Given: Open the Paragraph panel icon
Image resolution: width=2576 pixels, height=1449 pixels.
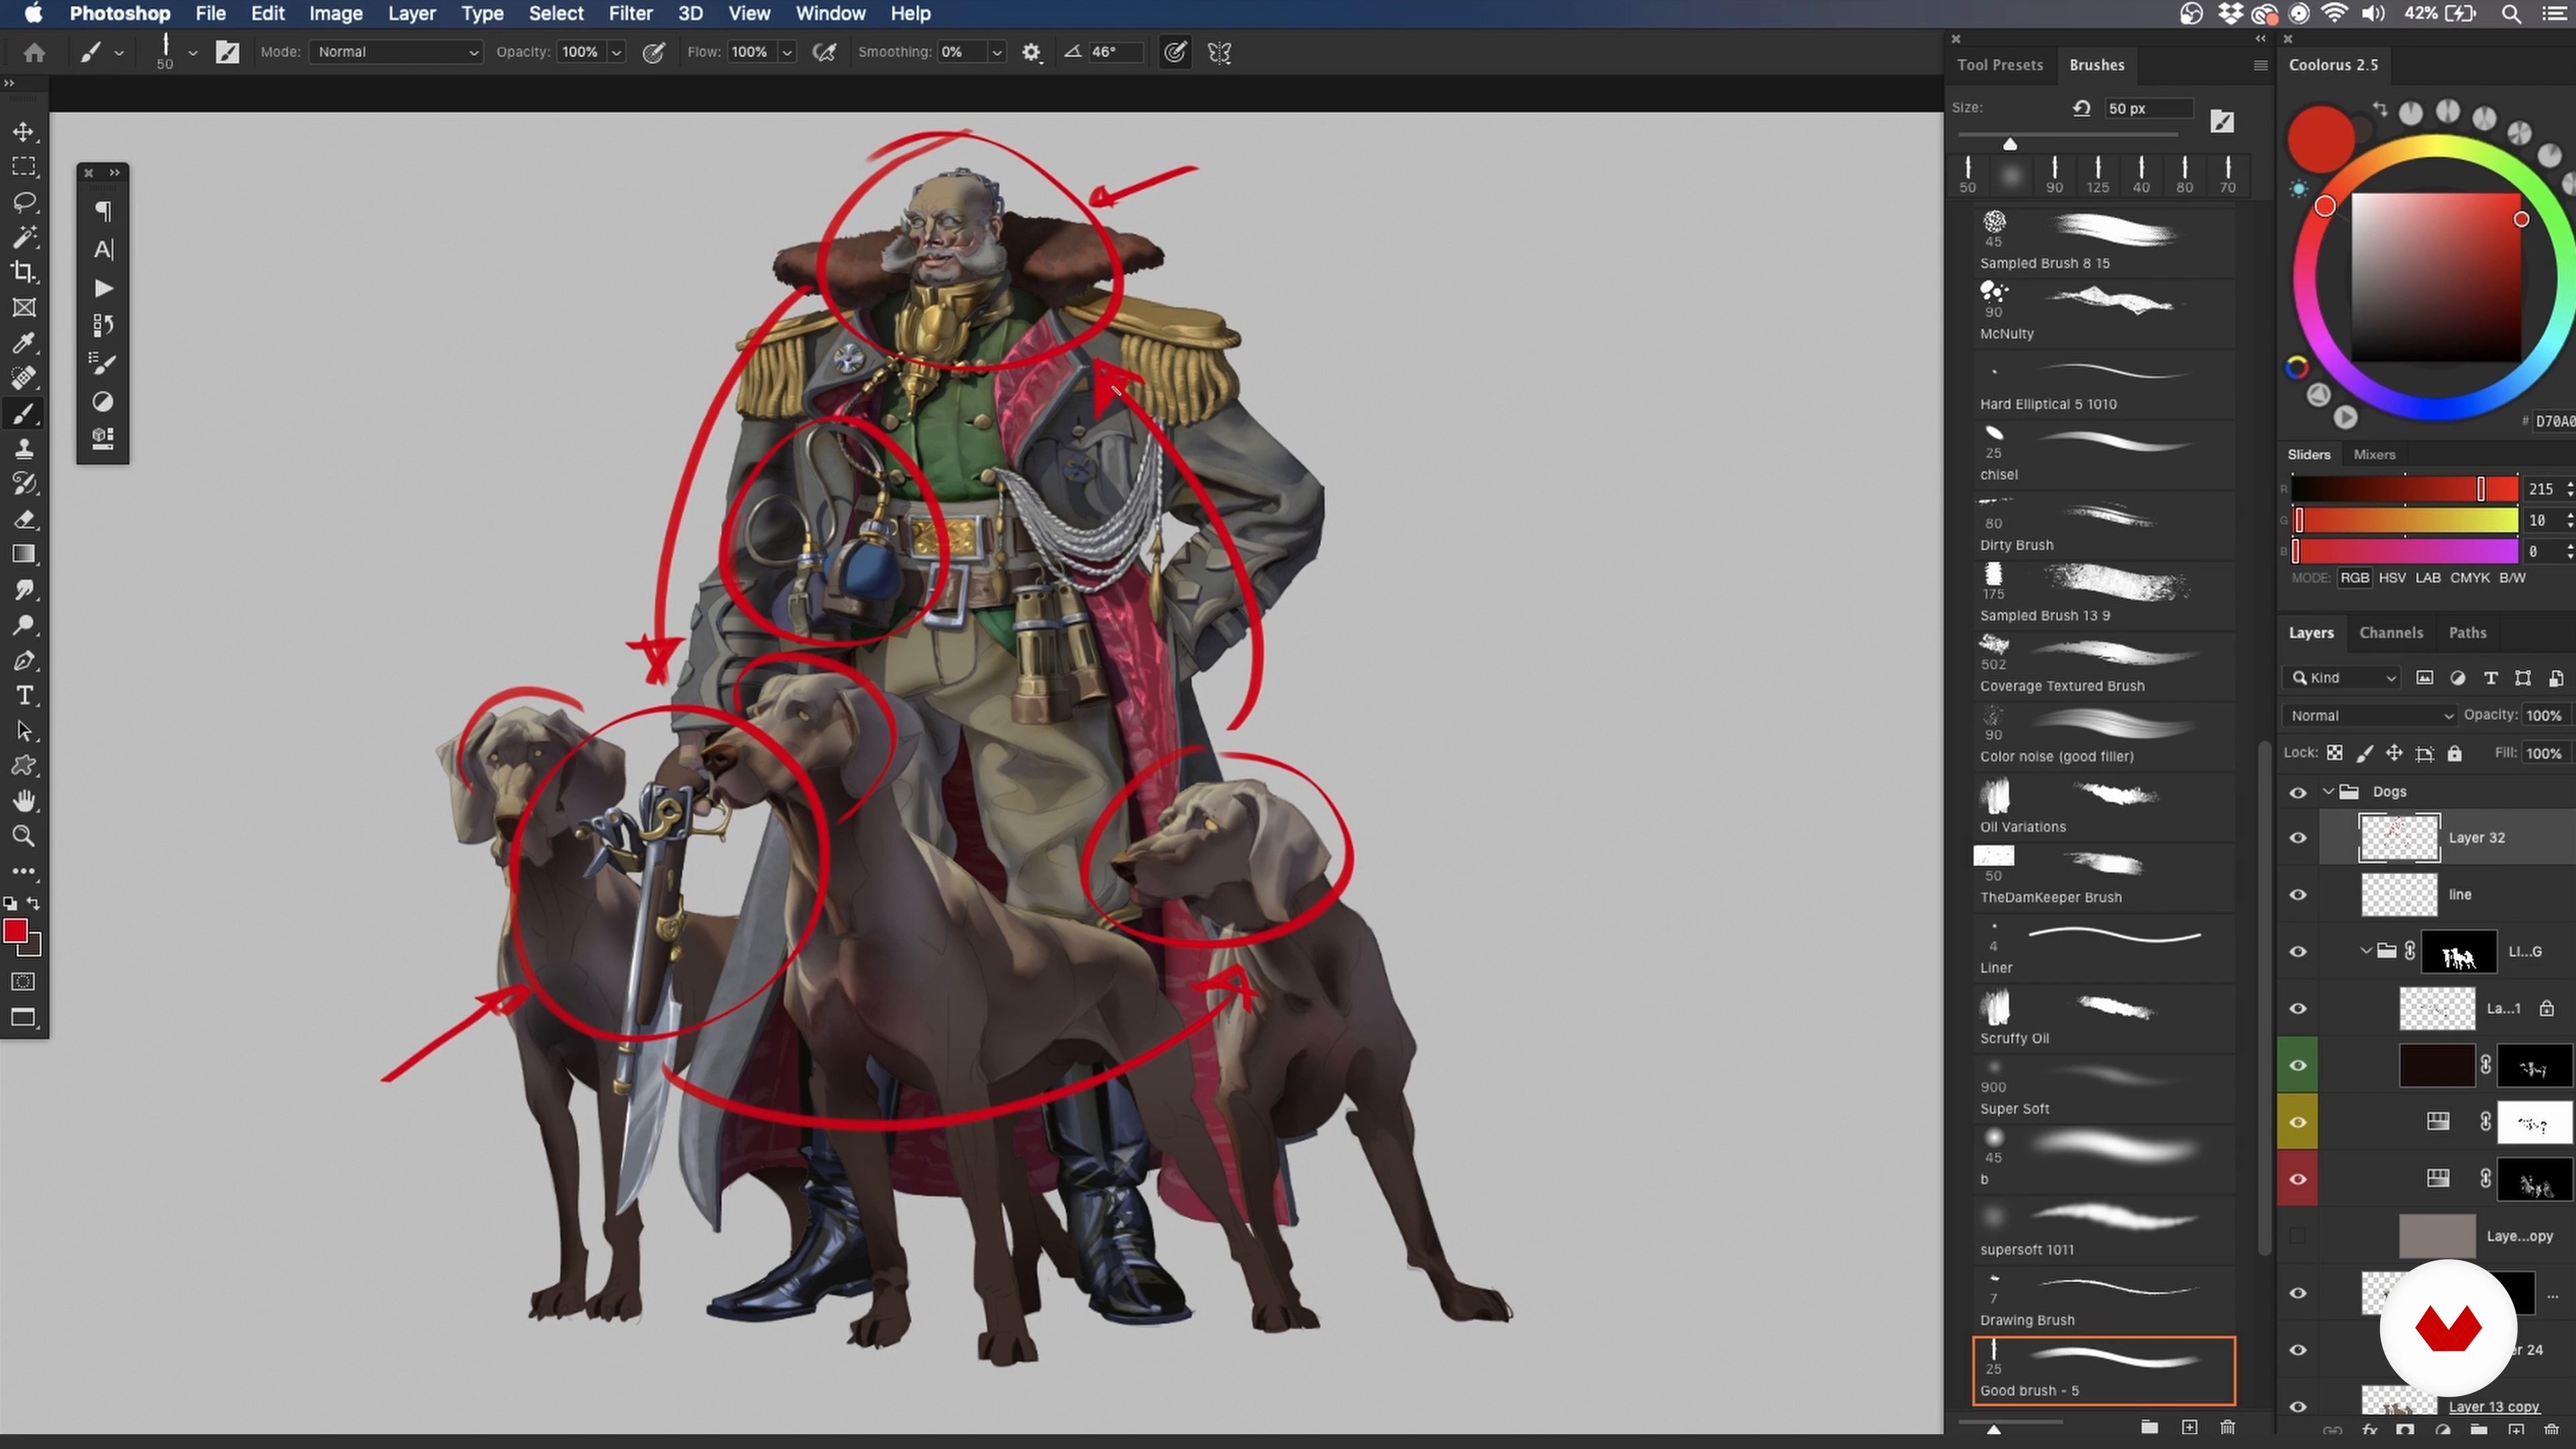Looking at the screenshot, I should coord(103,211).
